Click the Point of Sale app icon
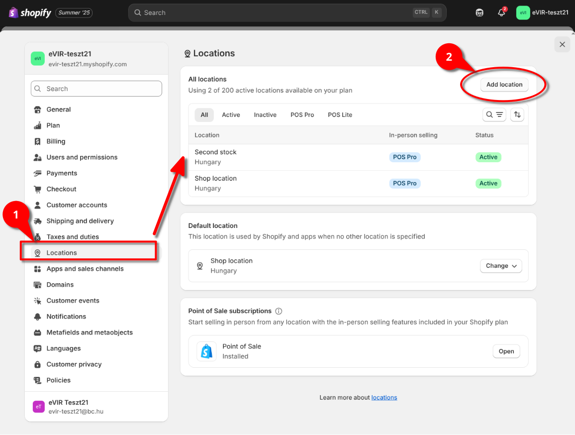The height and width of the screenshot is (435, 575). point(206,351)
